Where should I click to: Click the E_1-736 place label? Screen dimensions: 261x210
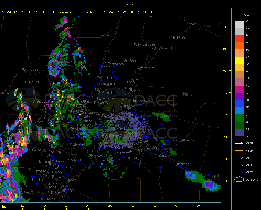[179, 38]
